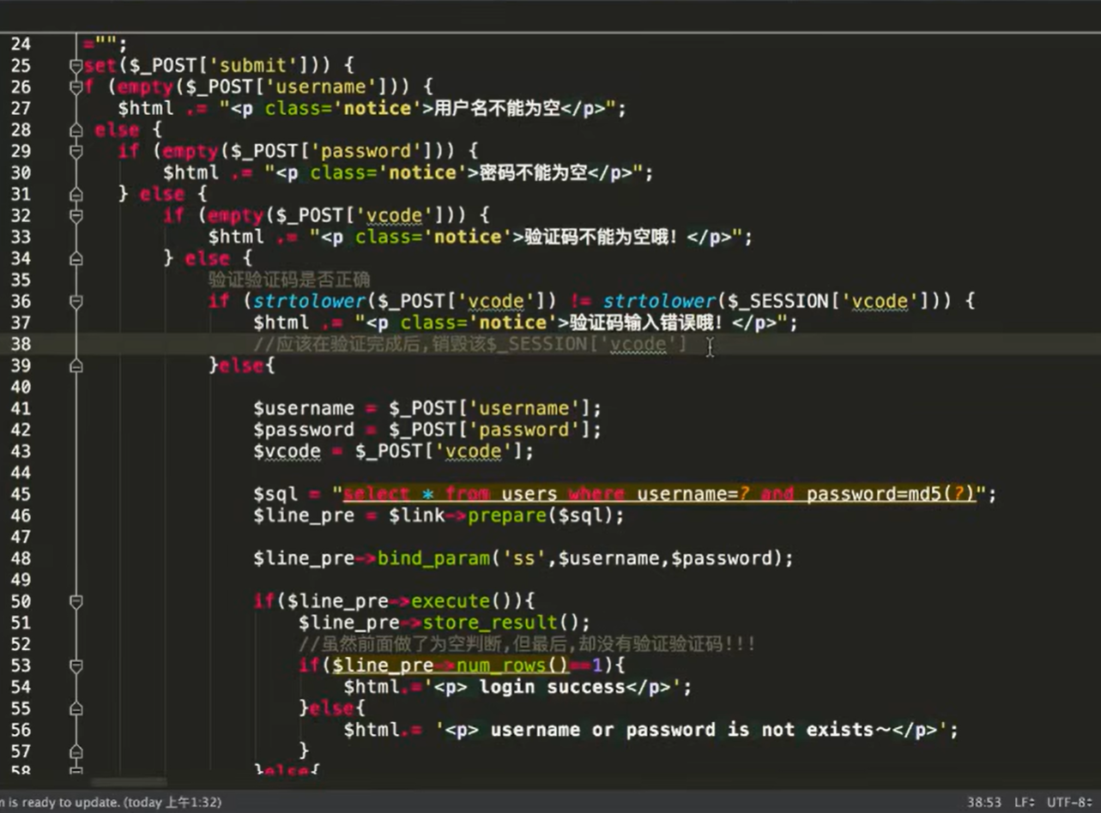Click num_rows() on line 53
Image resolution: width=1101 pixels, height=813 pixels.
coord(512,666)
